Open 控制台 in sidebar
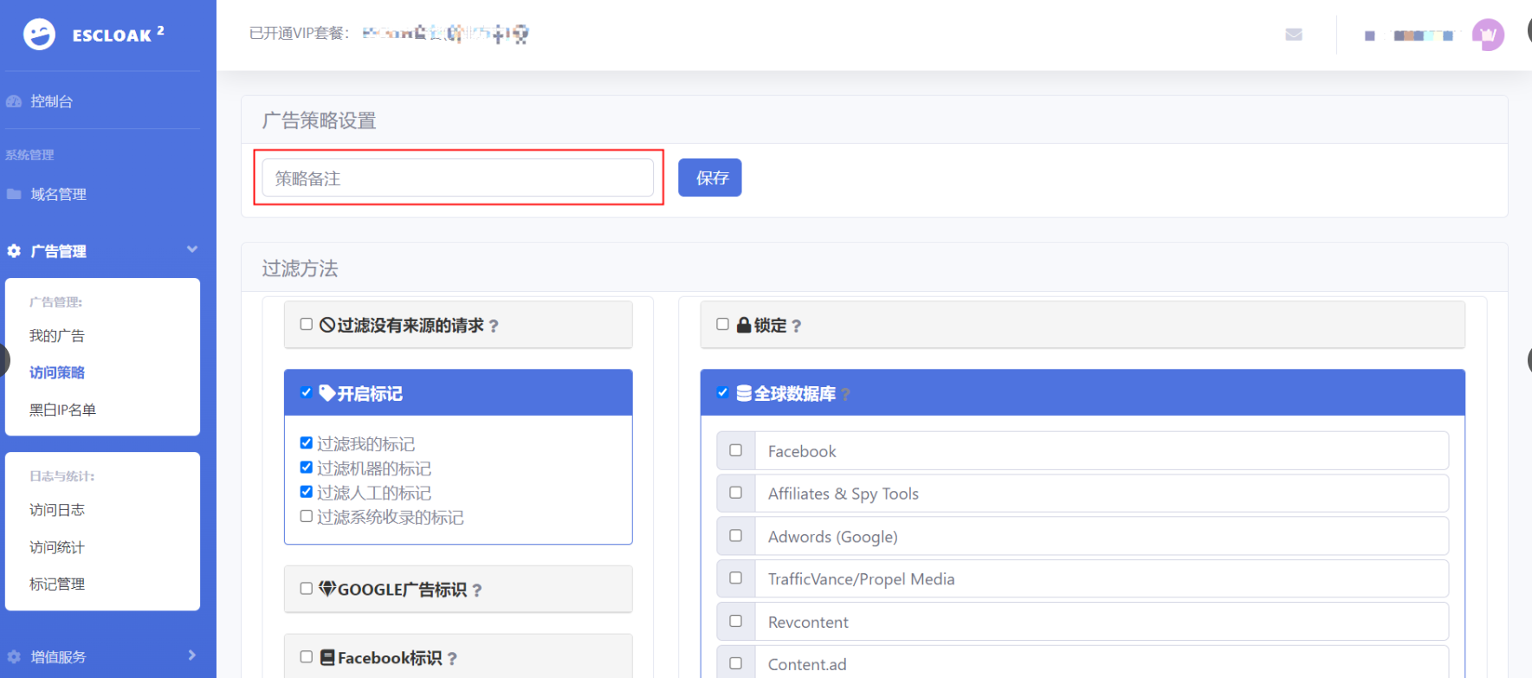 [51, 101]
